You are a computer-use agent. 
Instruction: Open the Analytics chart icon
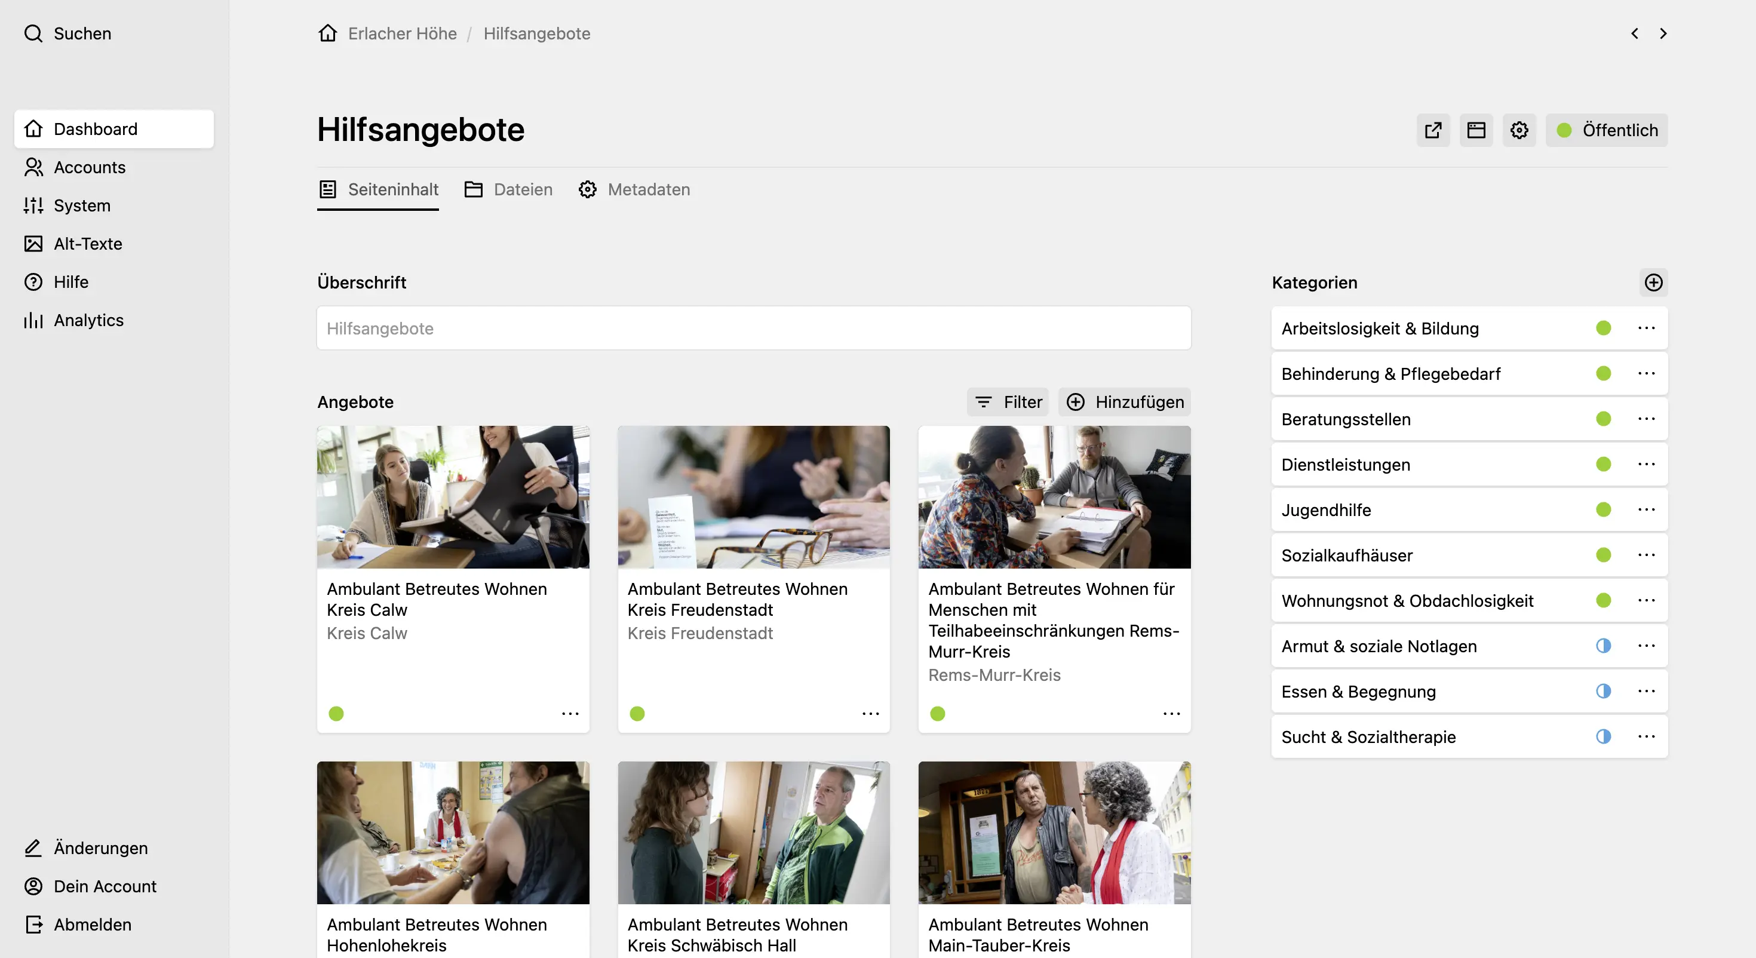(33, 320)
